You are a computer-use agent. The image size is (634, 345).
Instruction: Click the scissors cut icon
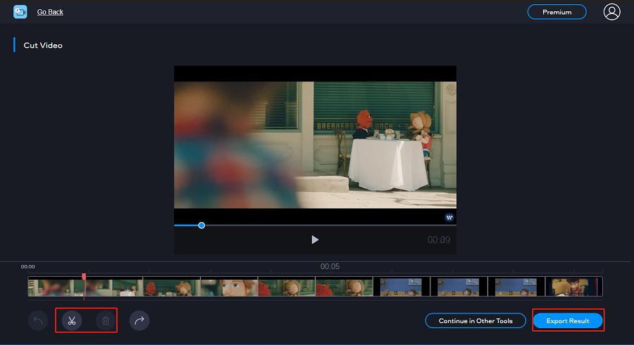[x=72, y=321]
